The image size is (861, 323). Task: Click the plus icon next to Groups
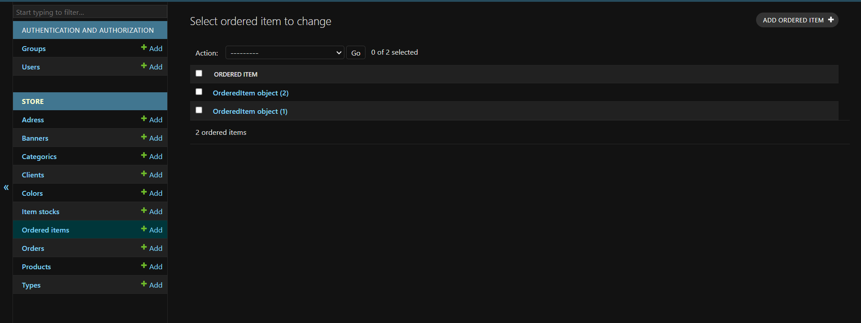(144, 47)
